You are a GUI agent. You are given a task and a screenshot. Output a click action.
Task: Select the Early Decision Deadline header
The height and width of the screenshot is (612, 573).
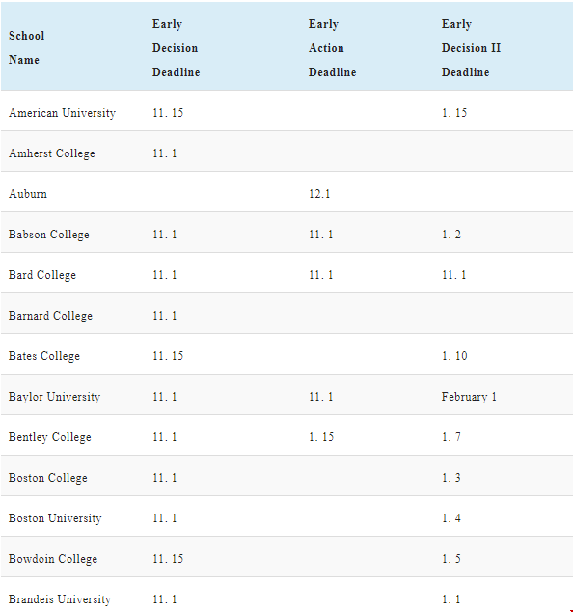(176, 48)
